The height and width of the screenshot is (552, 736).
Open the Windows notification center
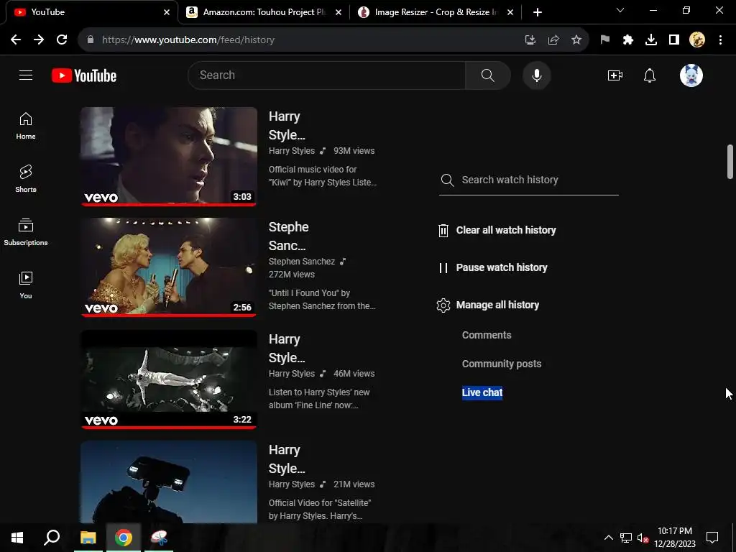(712, 538)
